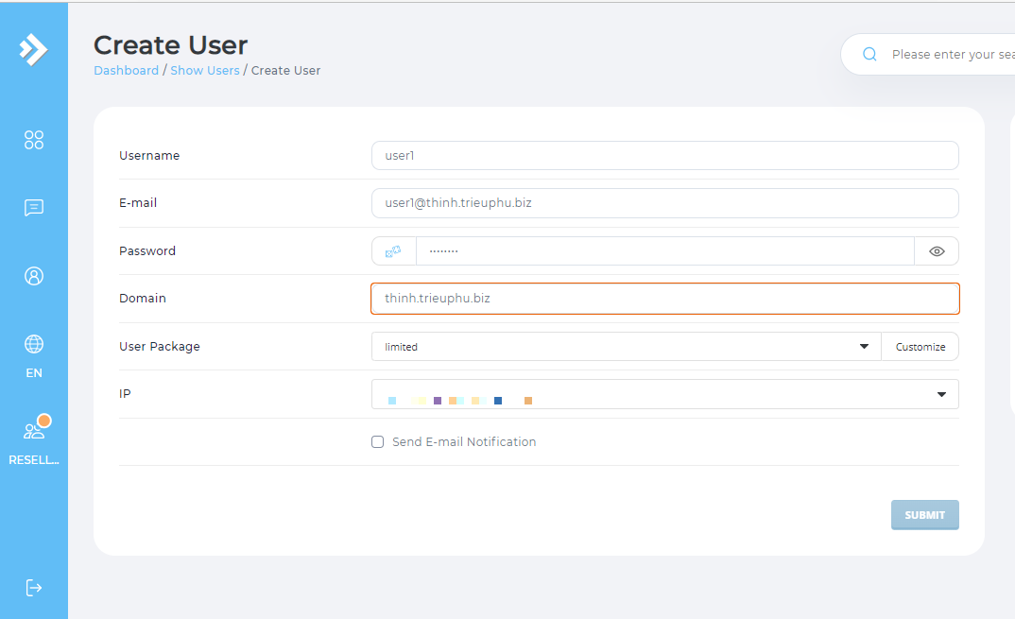Generate a random password with dice icon
The image size is (1015, 619).
(393, 251)
